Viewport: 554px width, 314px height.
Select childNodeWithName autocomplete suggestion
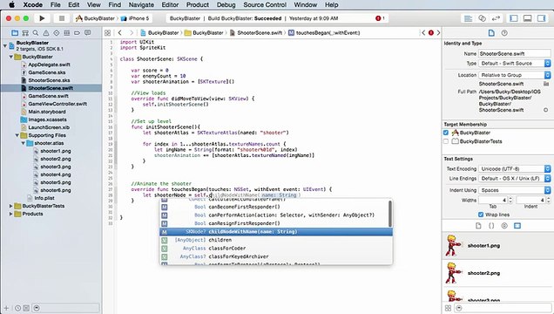click(x=276, y=232)
